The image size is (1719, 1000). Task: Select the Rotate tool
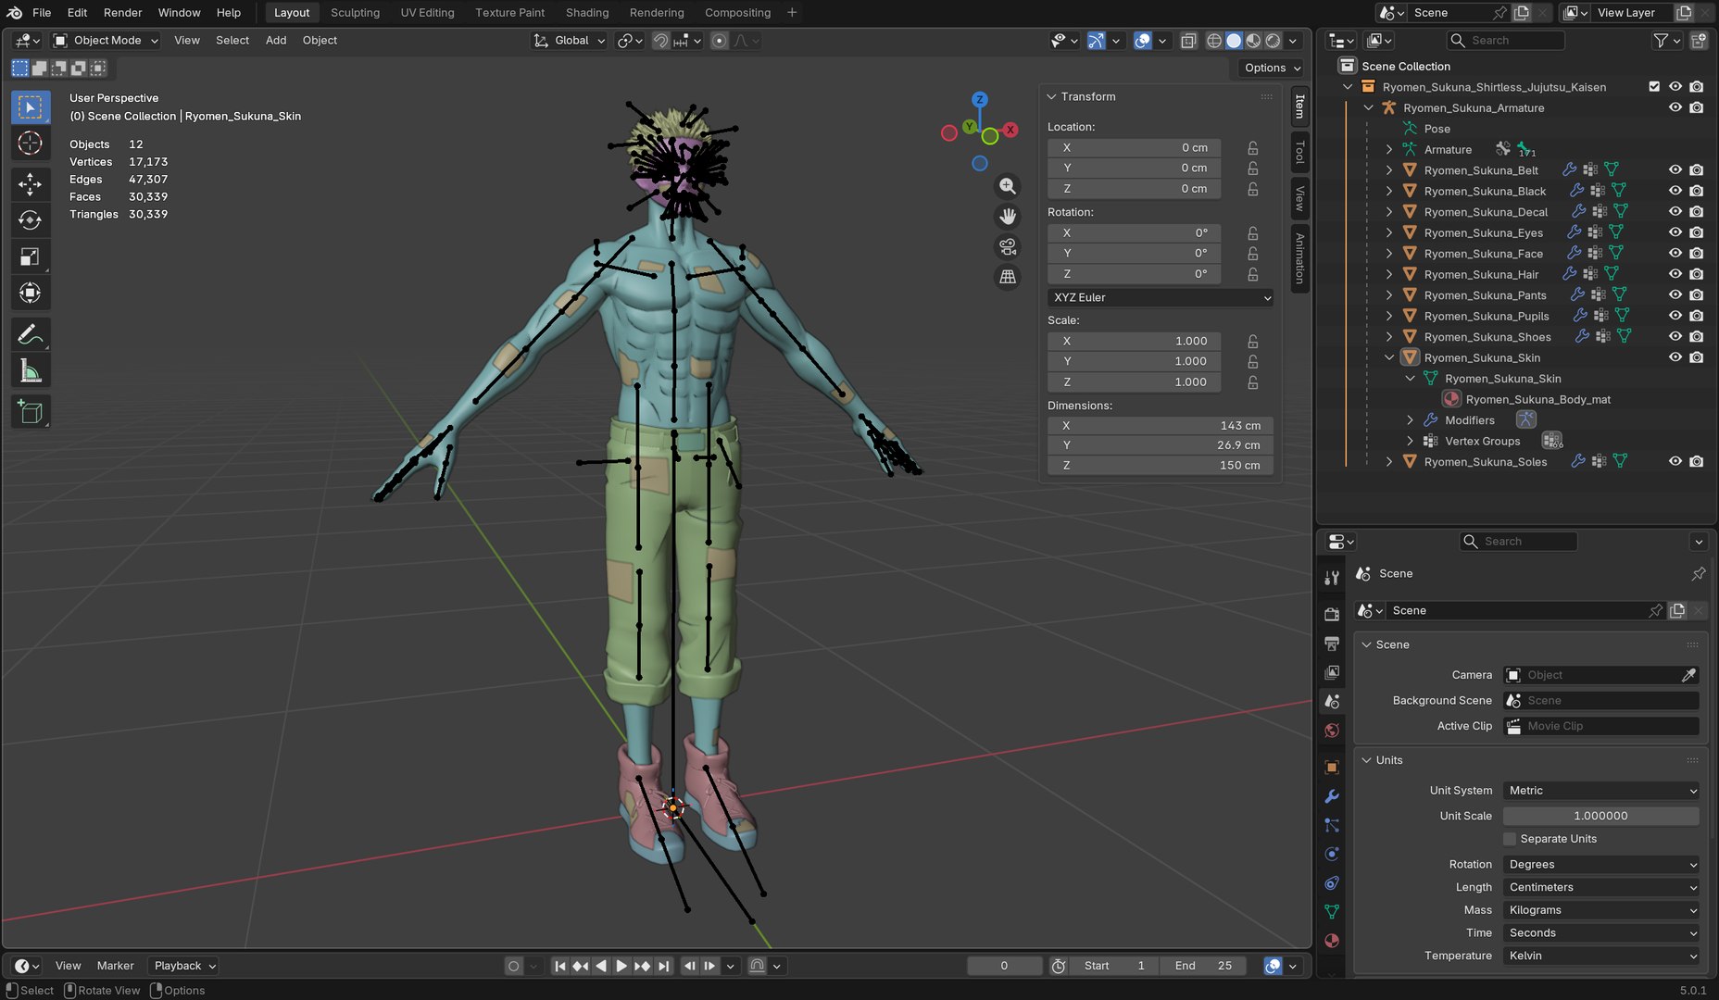pyautogui.click(x=31, y=220)
